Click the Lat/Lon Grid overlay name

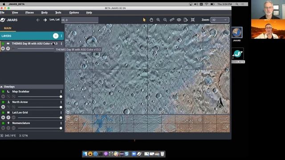(20, 112)
